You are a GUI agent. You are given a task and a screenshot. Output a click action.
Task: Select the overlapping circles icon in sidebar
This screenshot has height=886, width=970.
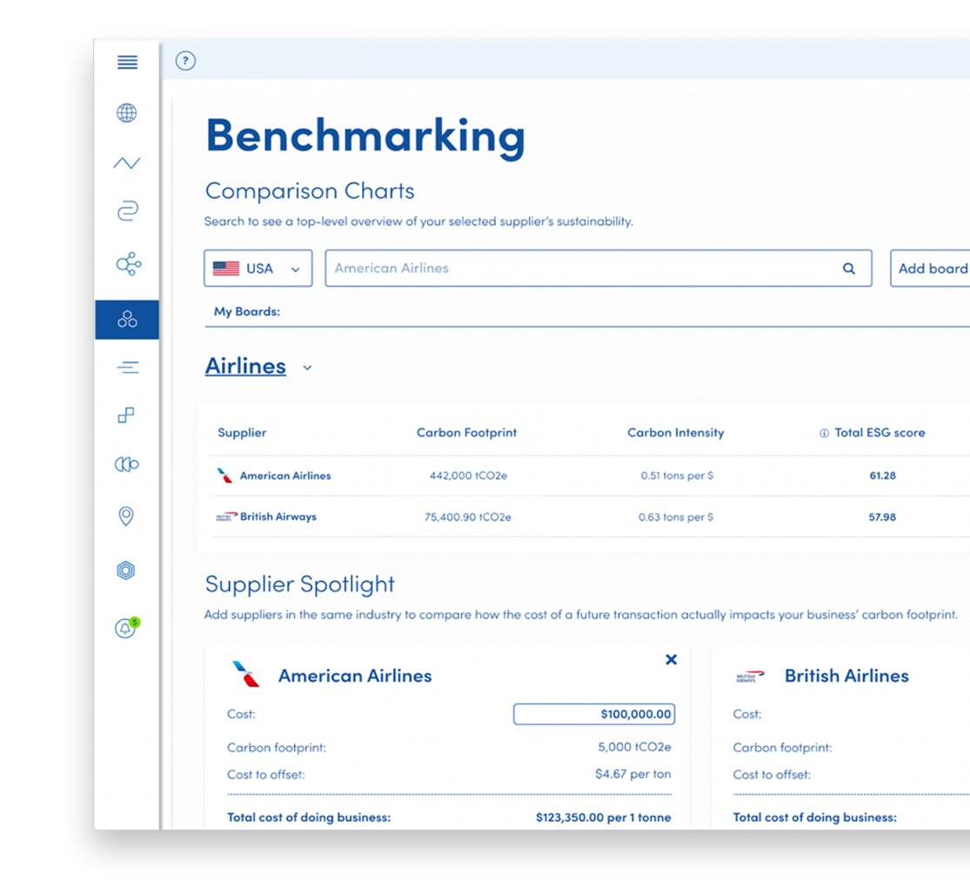[127, 464]
